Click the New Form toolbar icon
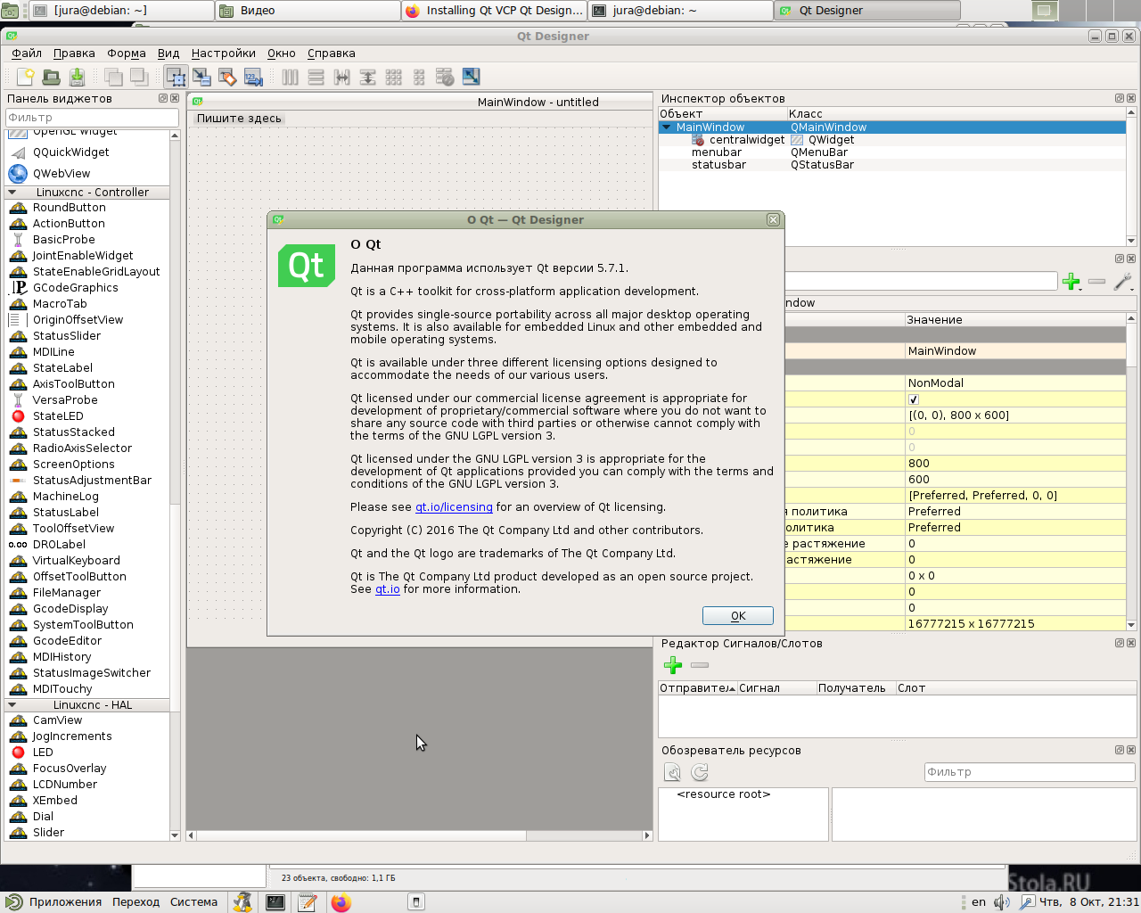The image size is (1141, 913). pos(25,78)
